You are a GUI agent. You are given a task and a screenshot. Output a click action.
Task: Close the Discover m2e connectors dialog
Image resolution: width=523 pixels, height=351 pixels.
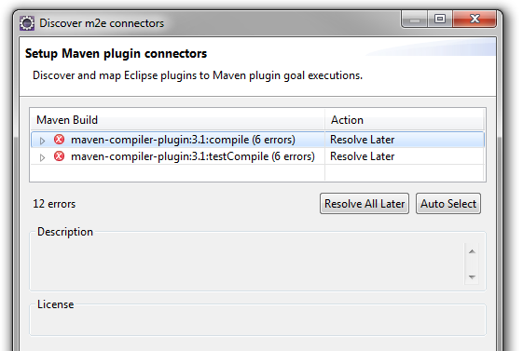[475, 19]
